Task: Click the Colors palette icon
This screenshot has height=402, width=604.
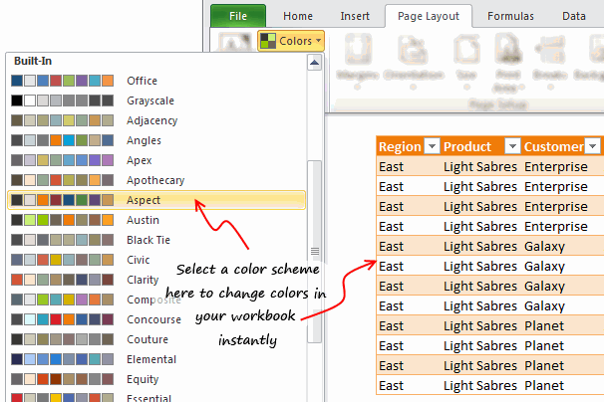Action: click(x=268, y=41)
